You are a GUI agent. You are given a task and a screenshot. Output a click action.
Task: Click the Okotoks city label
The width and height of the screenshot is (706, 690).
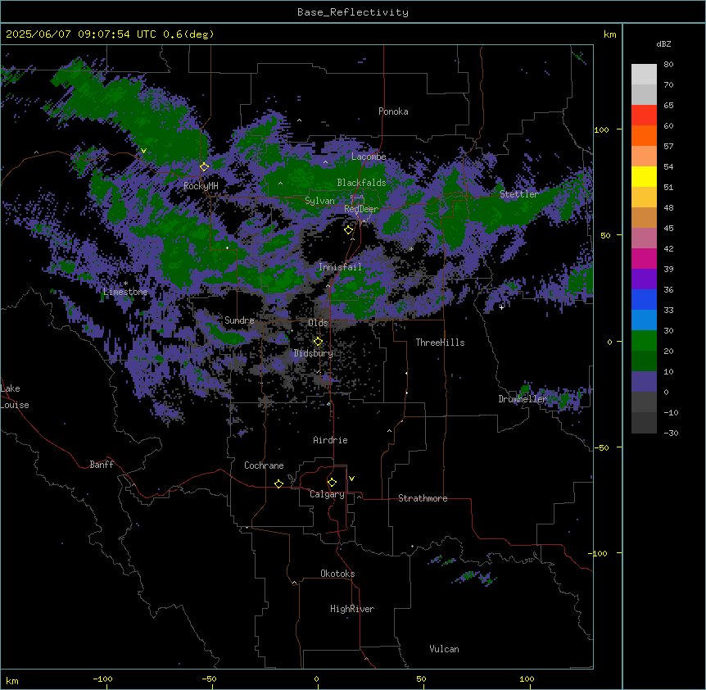337,574
